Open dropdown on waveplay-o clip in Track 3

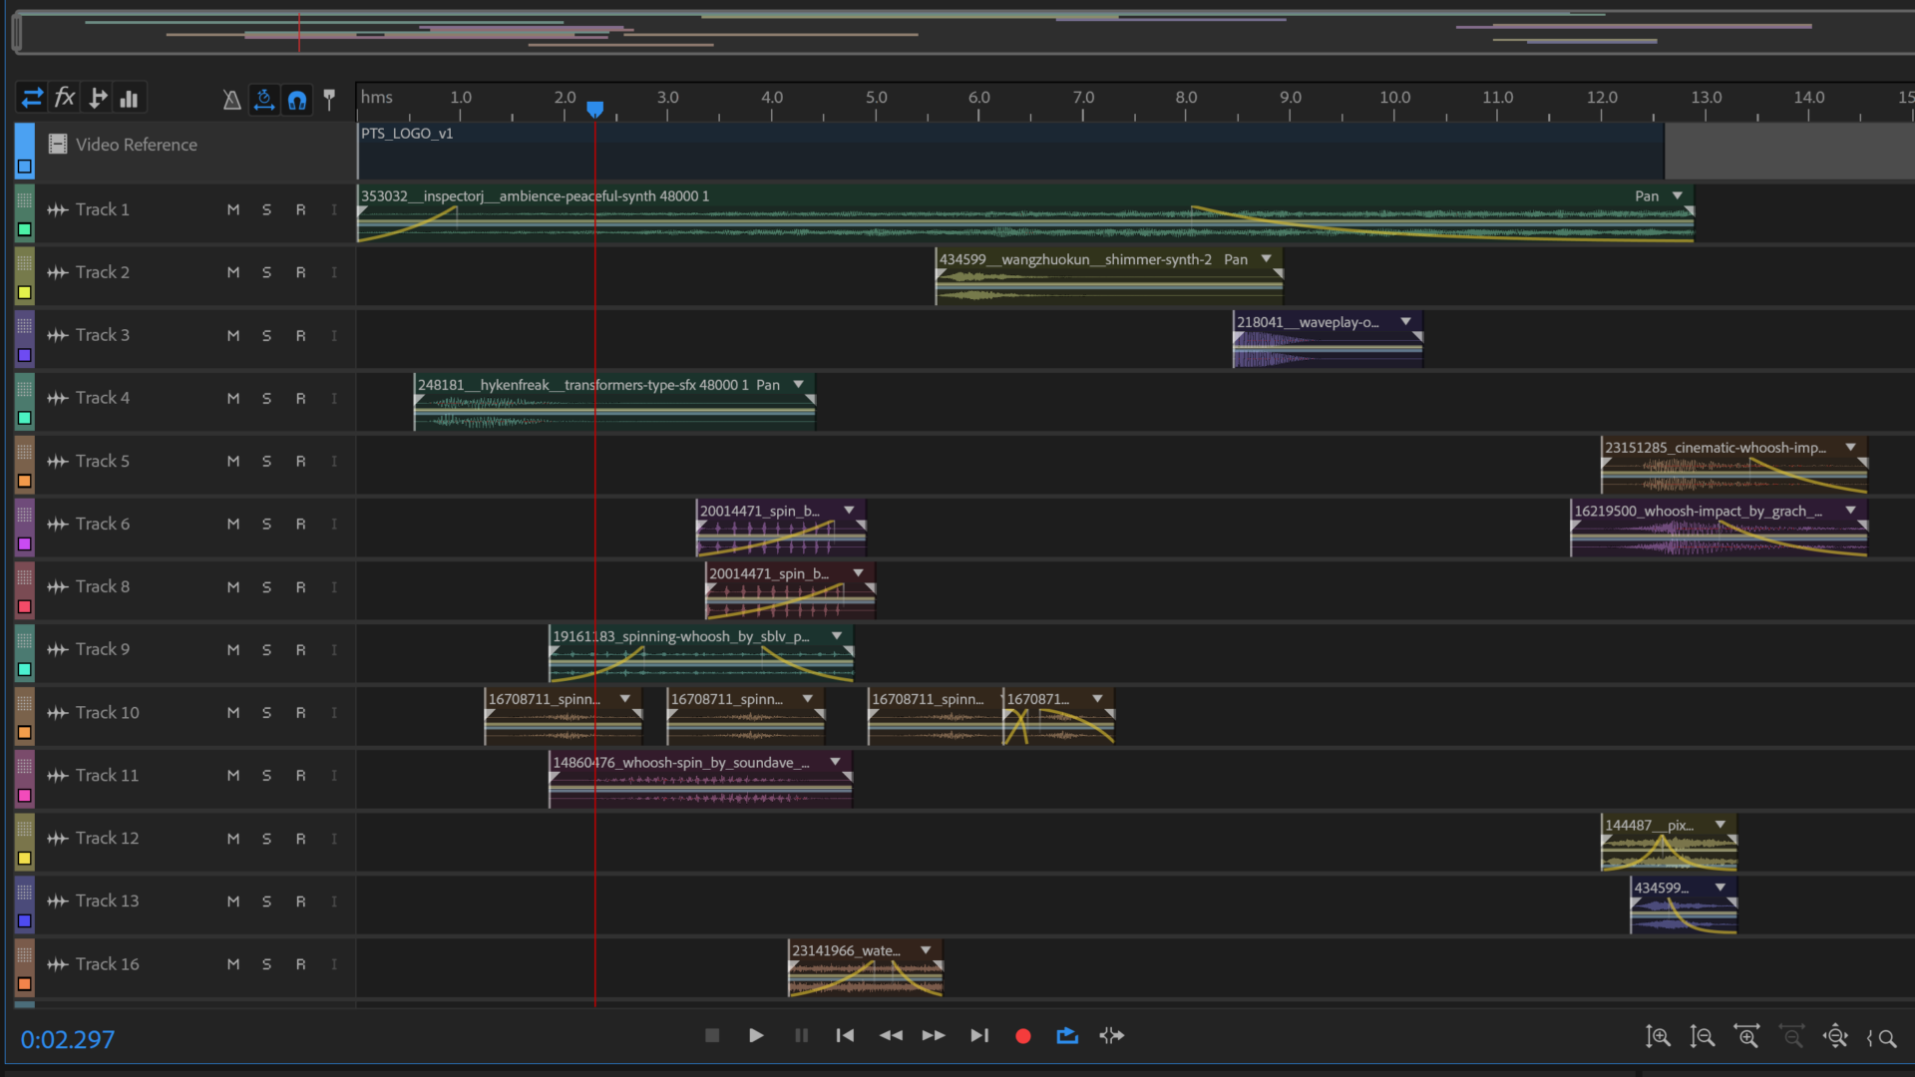click(1405, 322)
